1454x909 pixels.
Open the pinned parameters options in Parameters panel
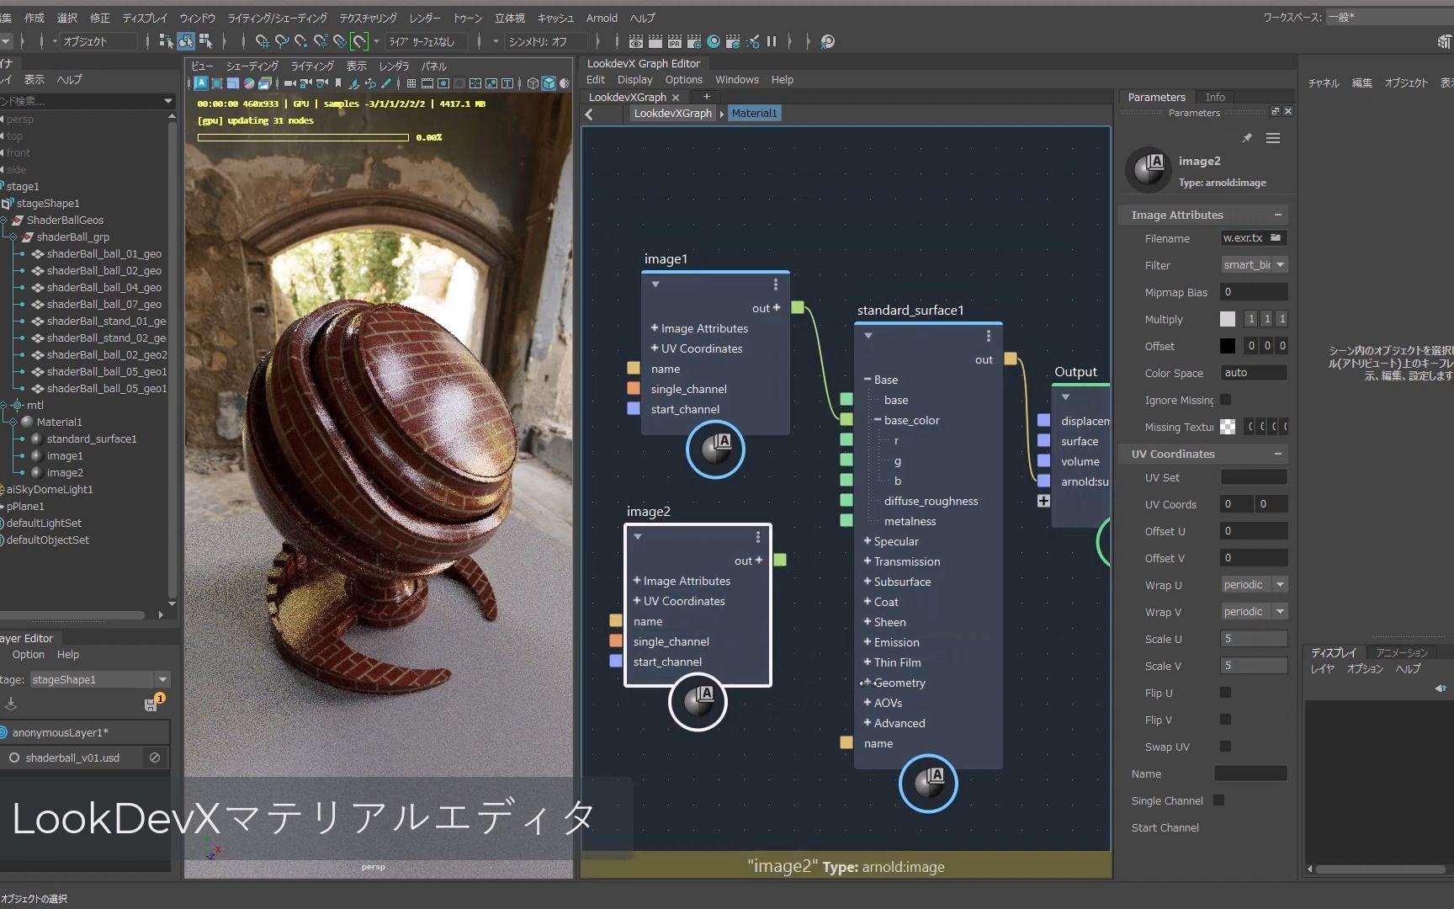click(x=1273, y=138)
